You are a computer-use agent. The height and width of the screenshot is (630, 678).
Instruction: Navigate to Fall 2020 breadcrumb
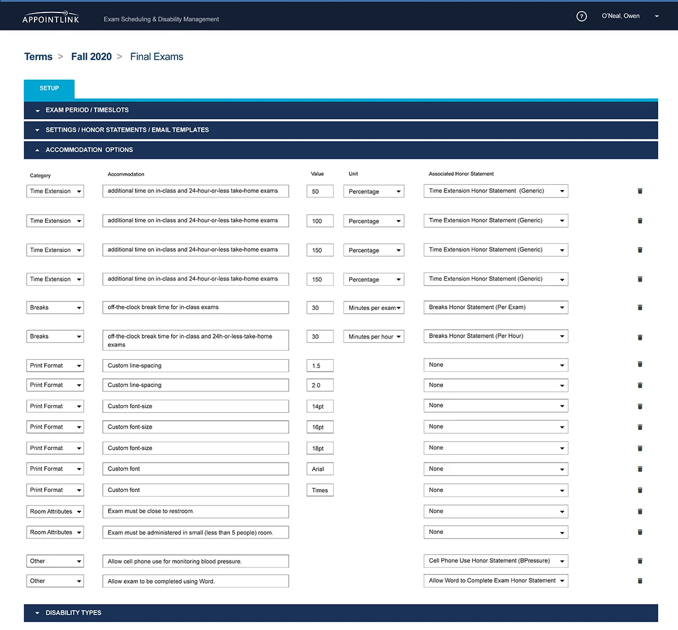92,57
